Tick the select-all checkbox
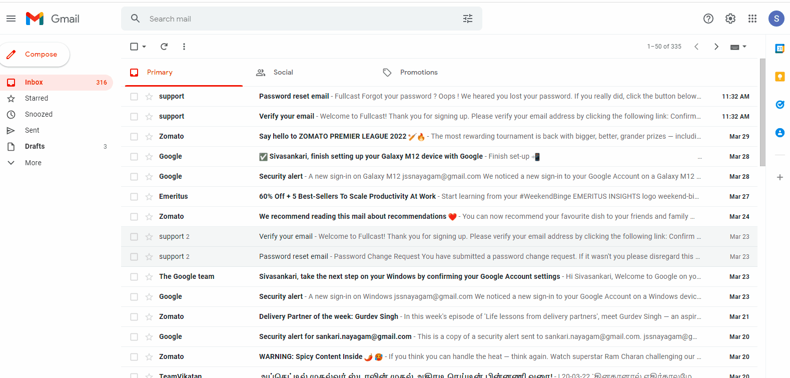Viewport: 790px width, 378px height. point(134,47)
